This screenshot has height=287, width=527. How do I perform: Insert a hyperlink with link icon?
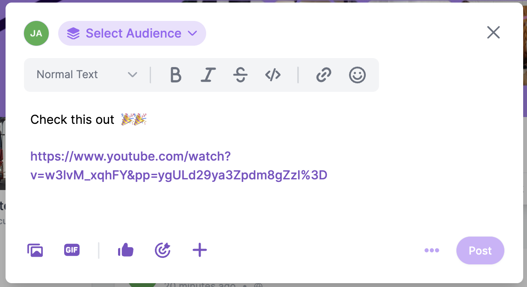(324, 75)
